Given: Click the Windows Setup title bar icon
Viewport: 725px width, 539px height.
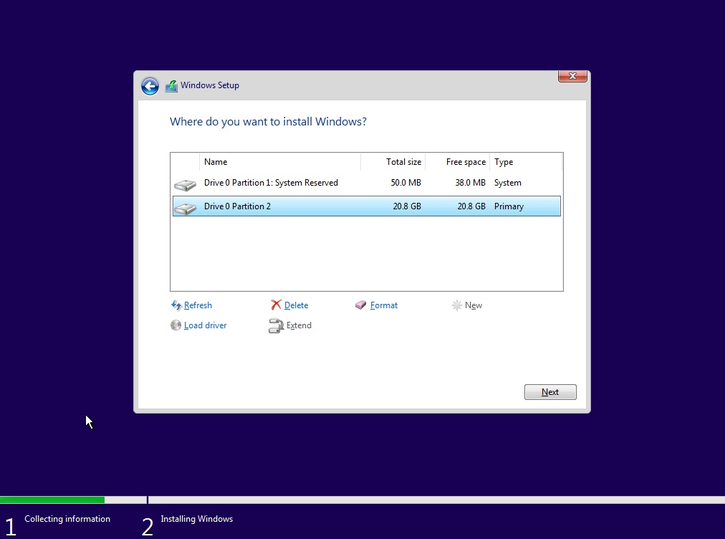Looking at the screenshot, I should click(171, 85).
